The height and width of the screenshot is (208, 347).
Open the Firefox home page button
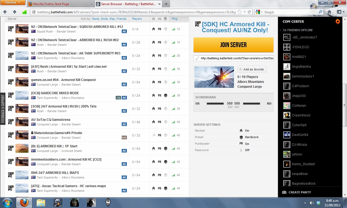click(329, 12)
